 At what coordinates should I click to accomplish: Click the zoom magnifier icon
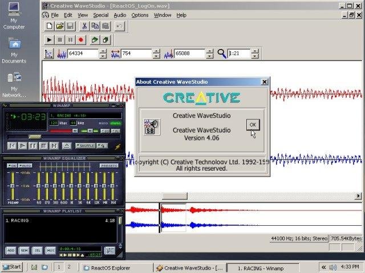[x=221, y=53]
